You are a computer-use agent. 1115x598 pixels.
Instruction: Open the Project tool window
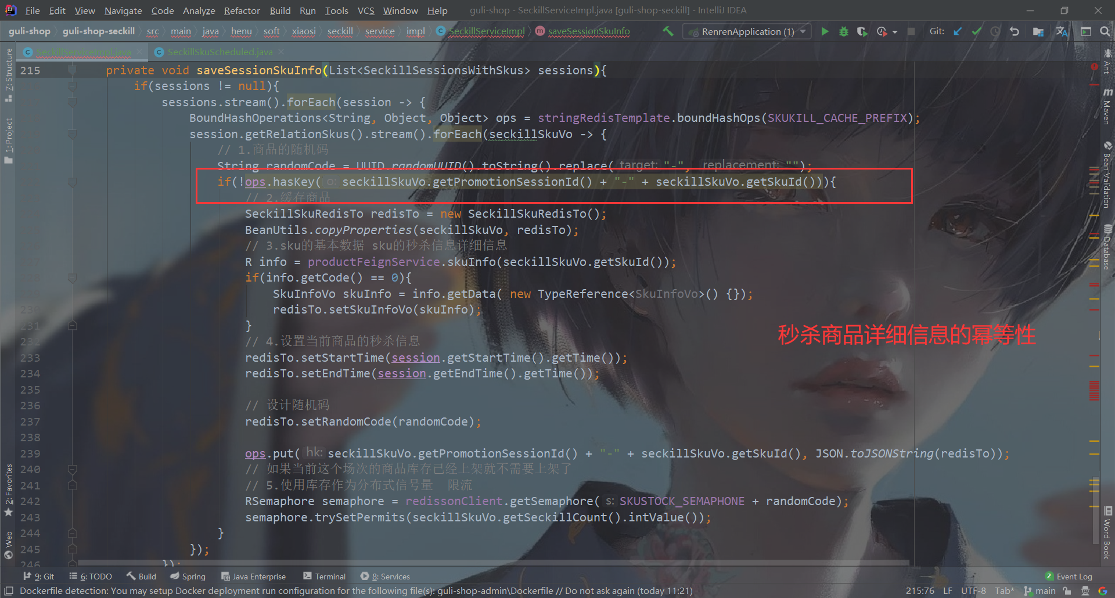coord(8,141)
